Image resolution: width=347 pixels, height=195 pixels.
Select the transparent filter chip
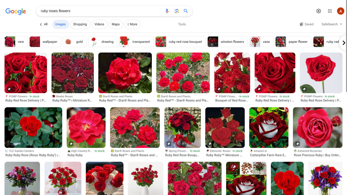tap(136, 41)
